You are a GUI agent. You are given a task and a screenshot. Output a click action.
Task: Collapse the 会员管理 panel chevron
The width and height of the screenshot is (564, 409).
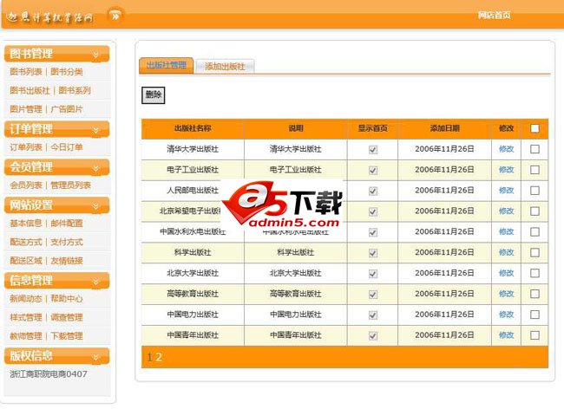click(x=95, y=167)
